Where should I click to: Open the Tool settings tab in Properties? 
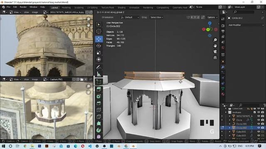[223, 19]
